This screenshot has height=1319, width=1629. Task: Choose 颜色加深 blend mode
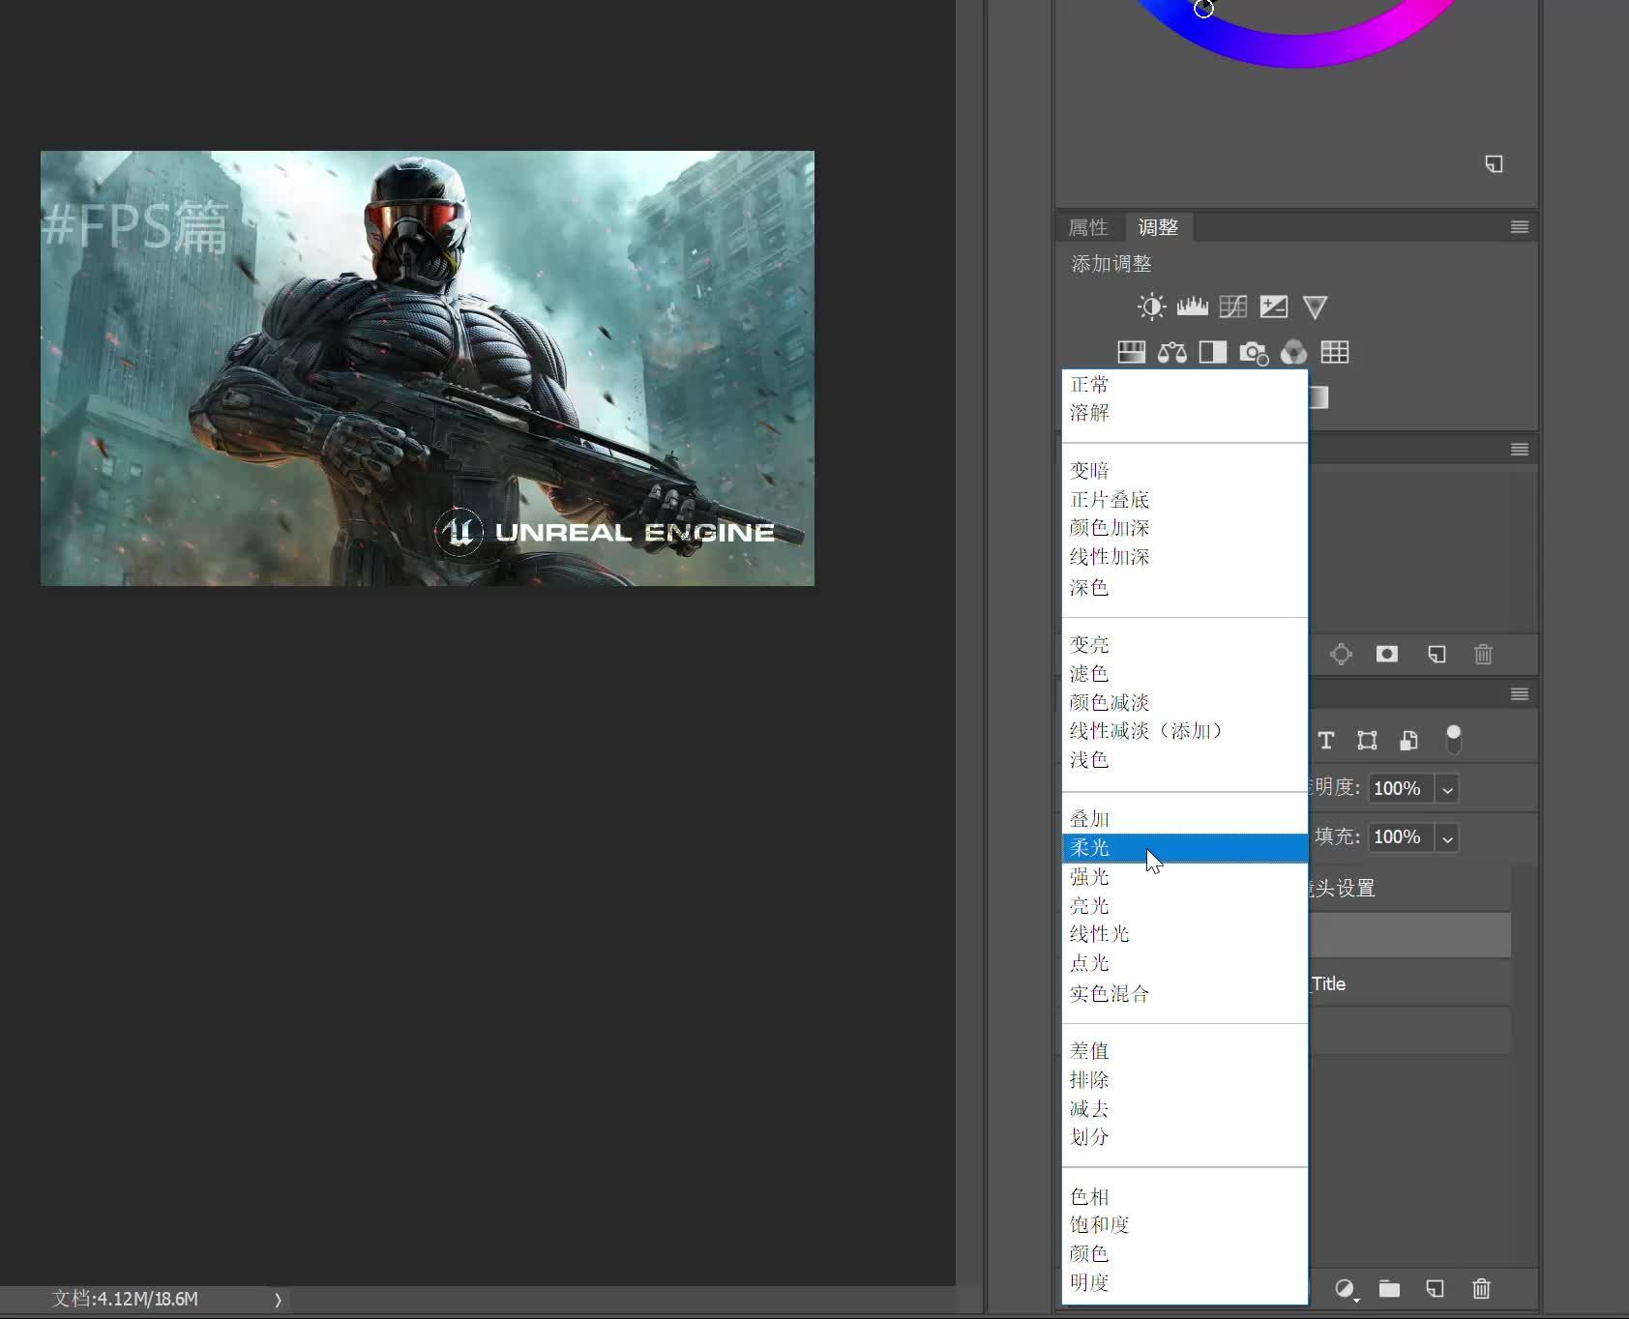(1185, 528)
